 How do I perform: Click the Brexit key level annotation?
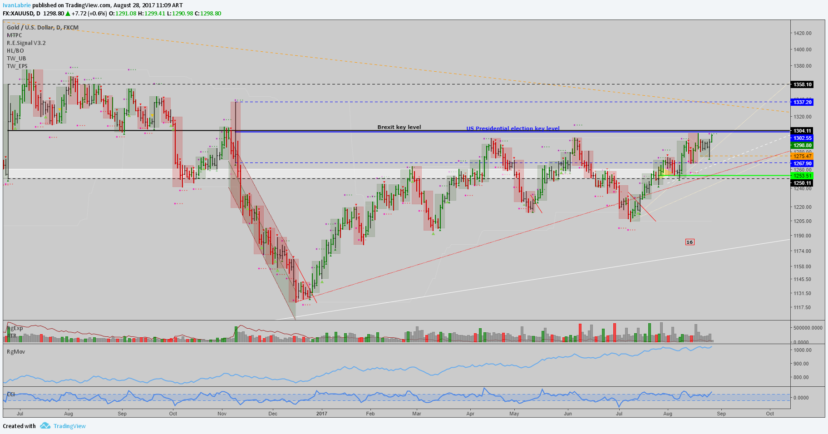399,127
